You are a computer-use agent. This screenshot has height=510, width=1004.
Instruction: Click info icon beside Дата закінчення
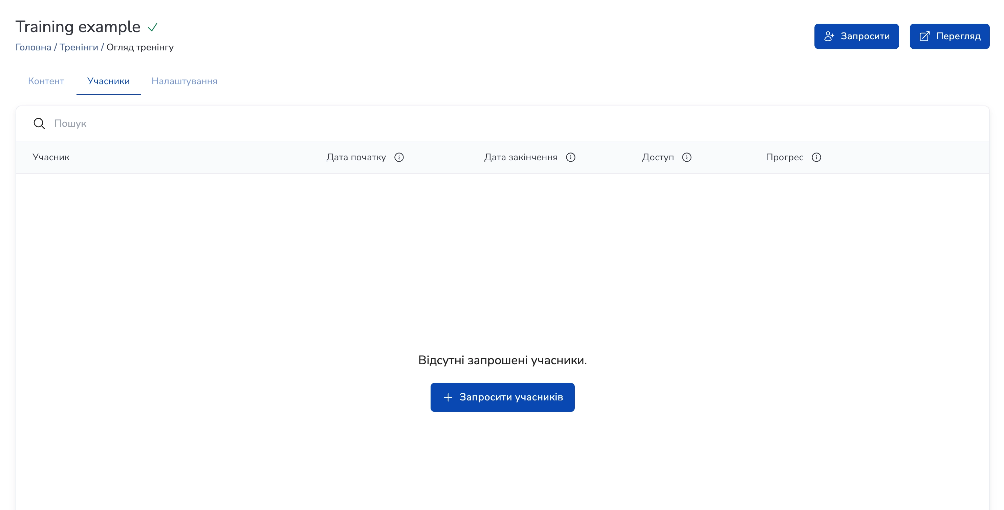point(570,157)
